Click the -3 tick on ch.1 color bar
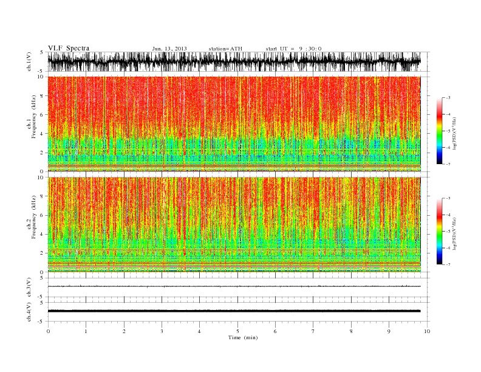 coord(448,98)
